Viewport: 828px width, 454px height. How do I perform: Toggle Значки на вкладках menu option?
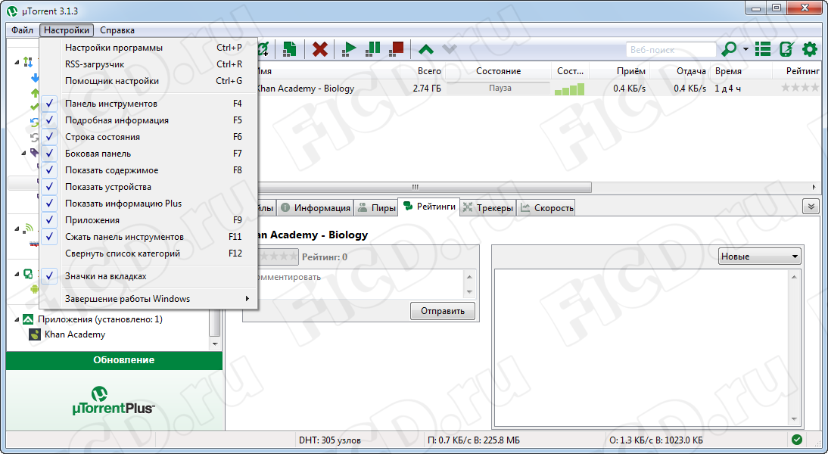(148, 276)
